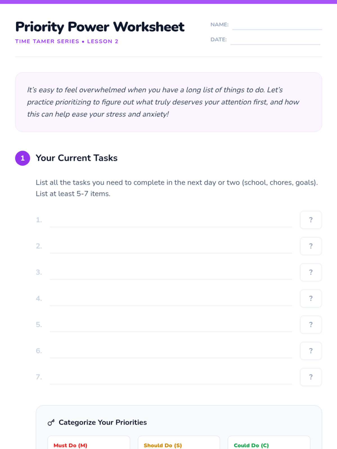The width and height of the screenshot is (337, 449).
Task: Click the Name input line
Action: coord(277,26)
